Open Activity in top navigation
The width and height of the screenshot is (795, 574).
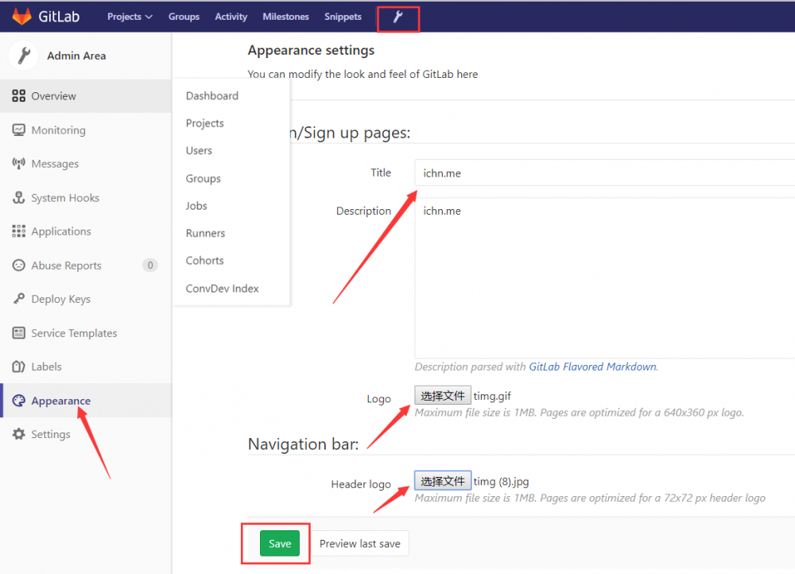[231, 17]
